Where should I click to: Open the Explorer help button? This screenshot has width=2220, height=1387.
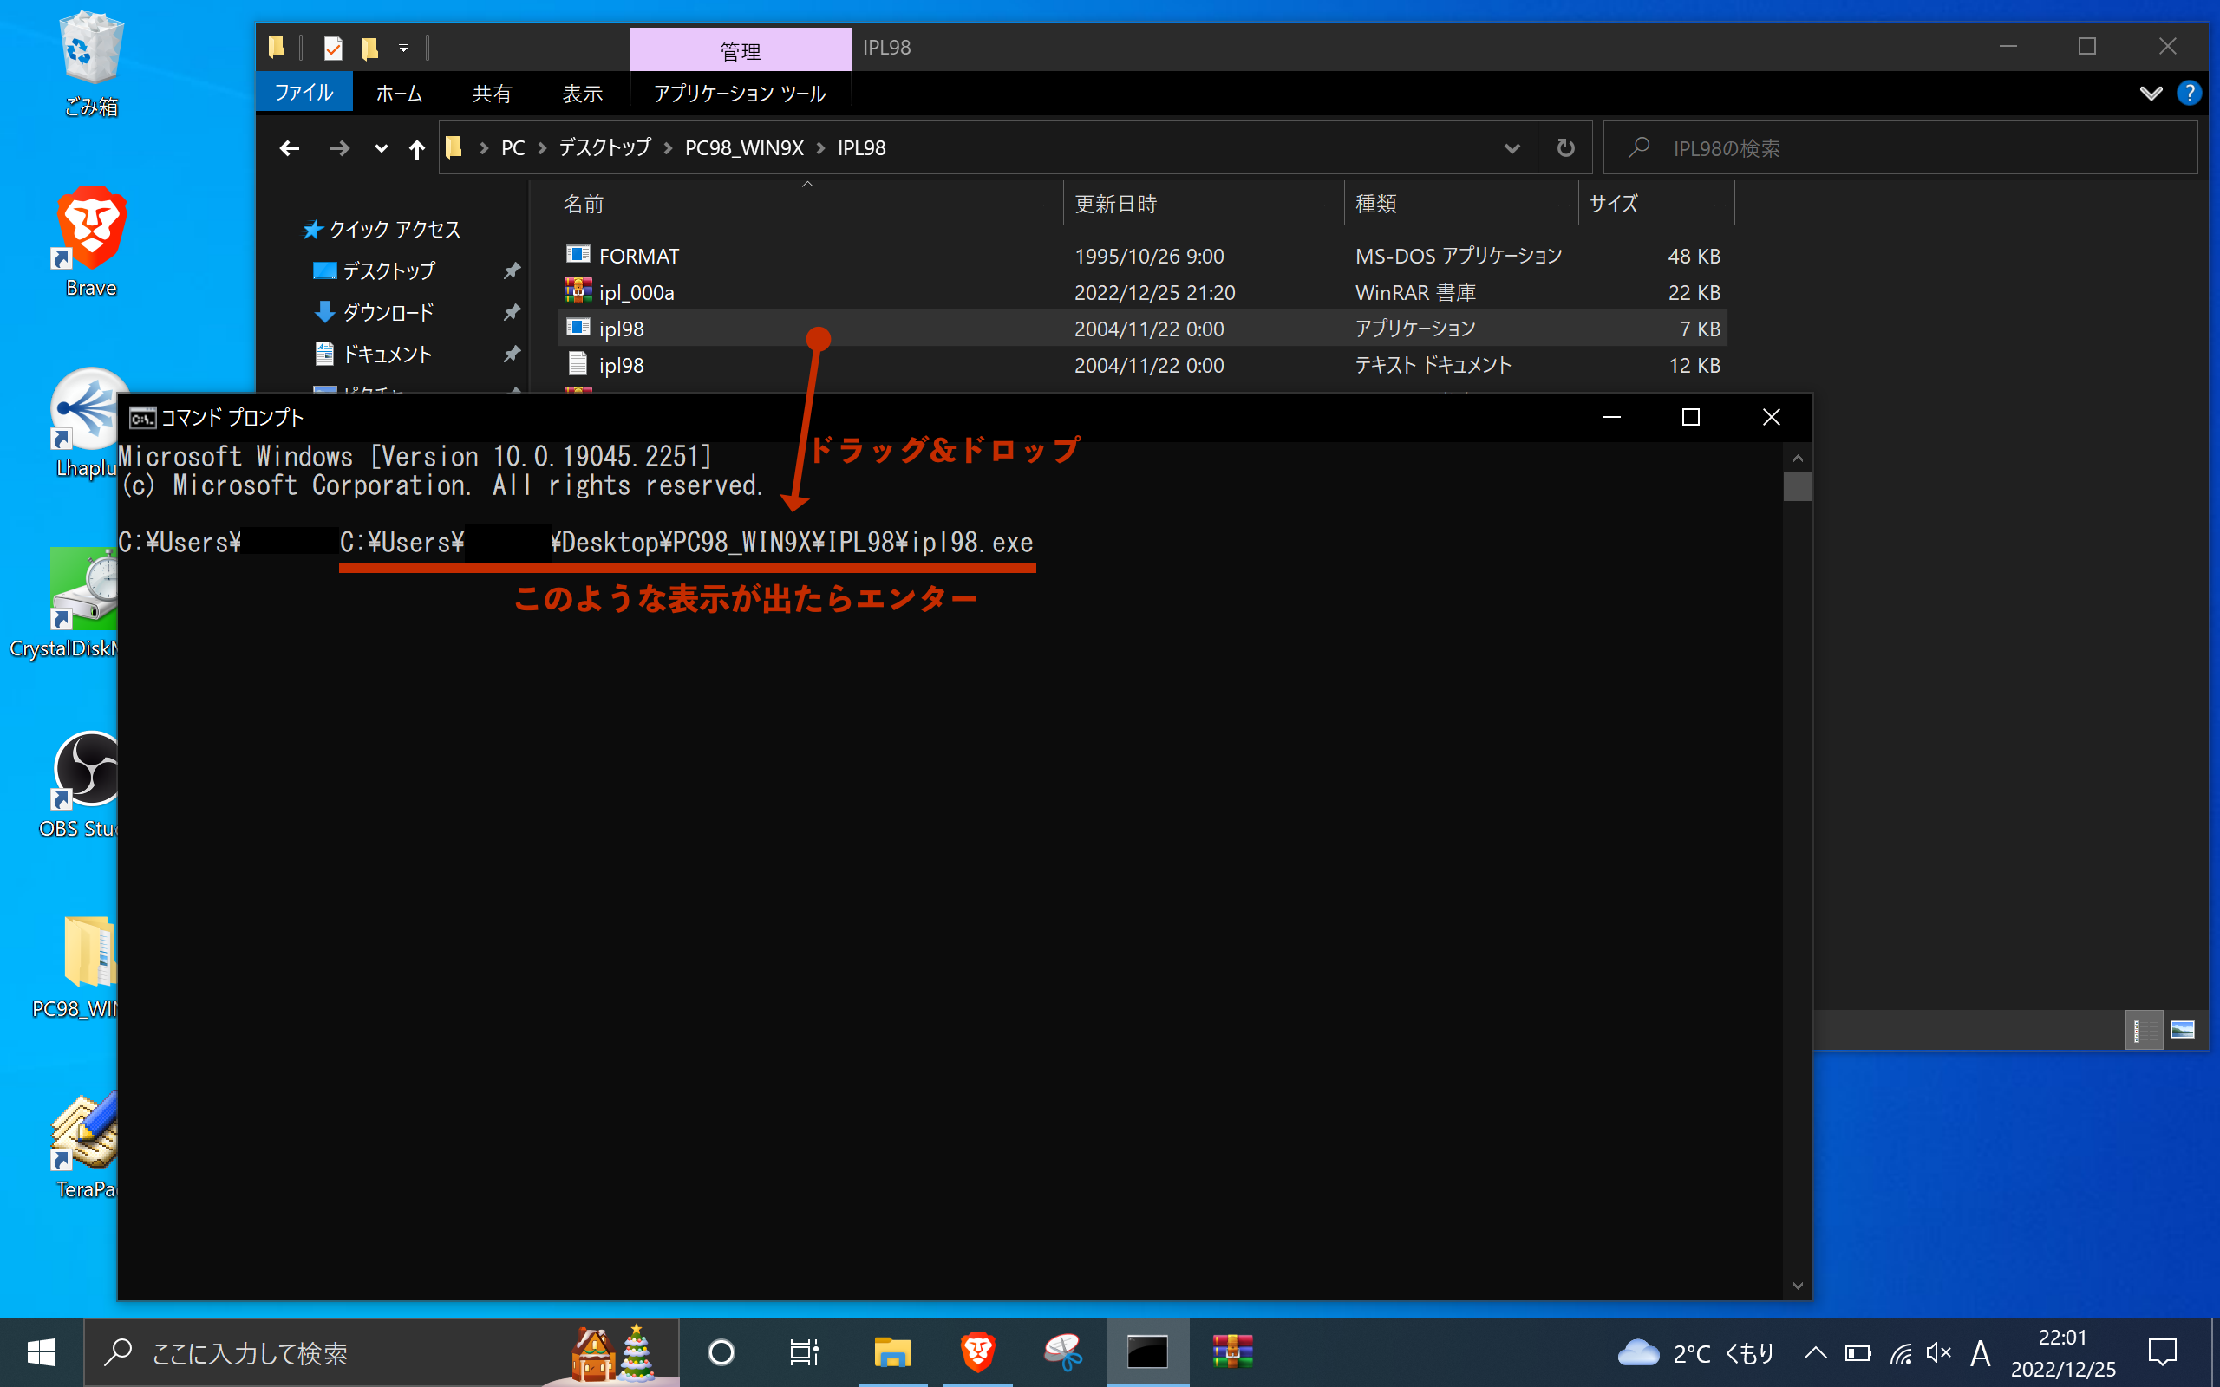[x=2189, y=94]
